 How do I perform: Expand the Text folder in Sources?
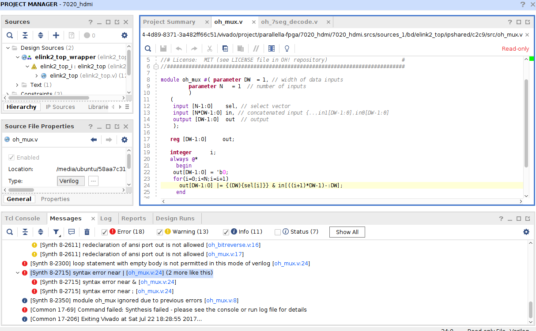point(17,85)
